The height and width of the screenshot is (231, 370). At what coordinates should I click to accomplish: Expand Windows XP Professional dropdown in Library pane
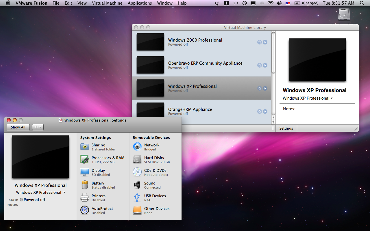pyautogui.click(x=308, y=98)
